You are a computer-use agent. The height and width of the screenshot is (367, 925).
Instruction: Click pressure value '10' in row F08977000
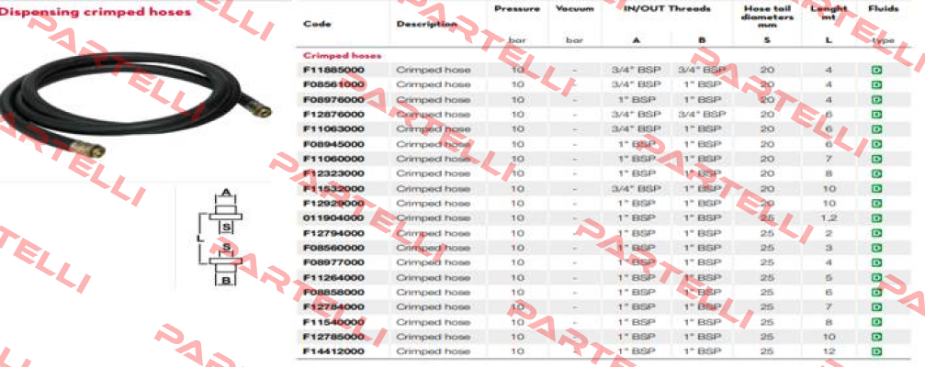point(517,262)
